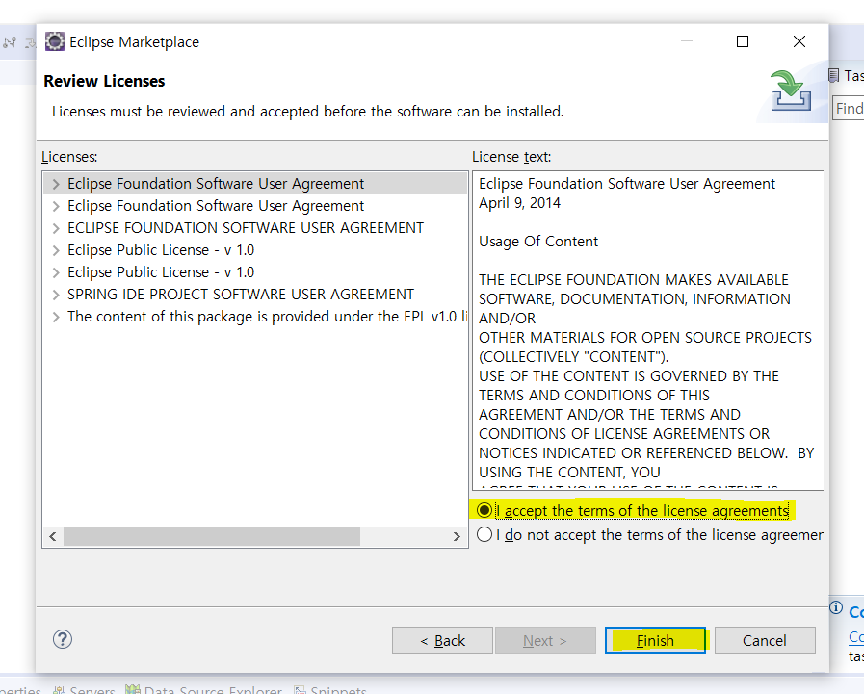
Task: Expand SPRING IDE PROJECT SOFTWARE USER AGREEMENT
Action: 56,295
